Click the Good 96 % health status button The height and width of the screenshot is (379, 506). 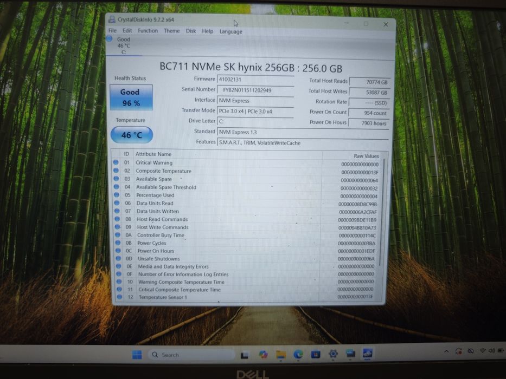(x=131, y=97)
